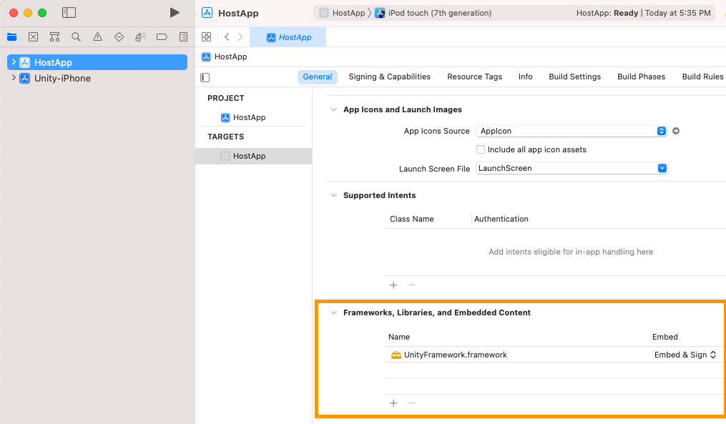Collapse Frameworks, Libraries, and Embedded Content
The image size is (726, 424).
(333, 312)
